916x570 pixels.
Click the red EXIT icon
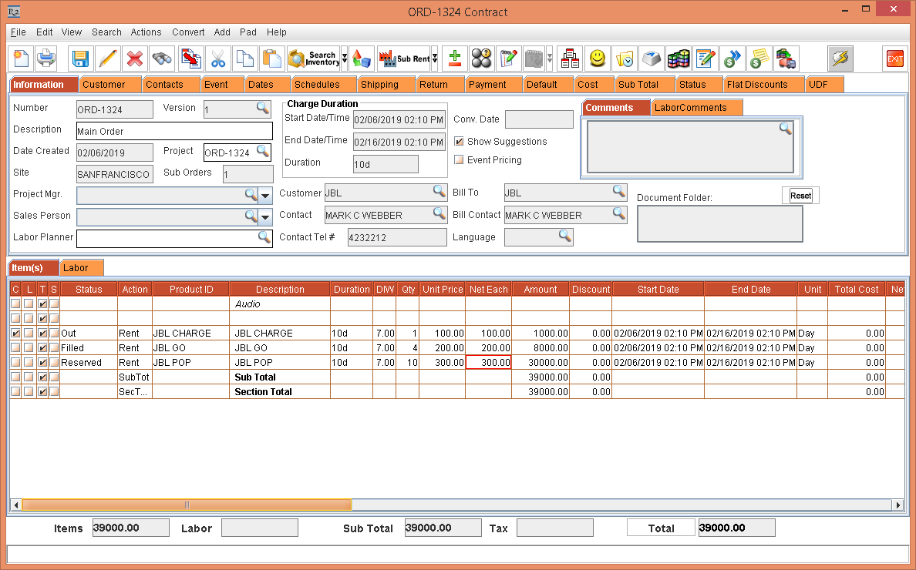point(895,59)
